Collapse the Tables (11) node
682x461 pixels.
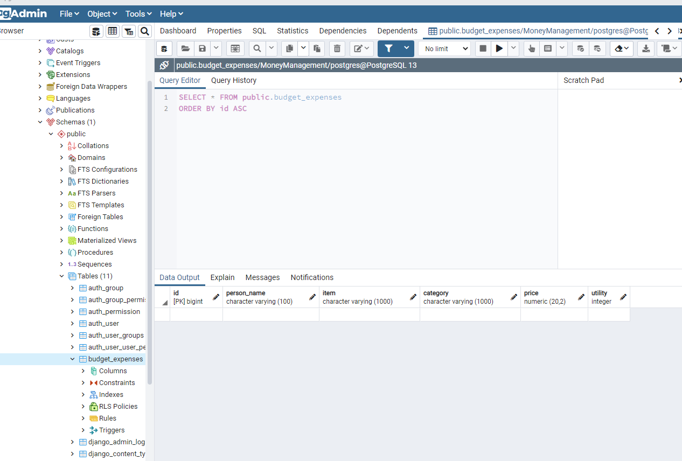[61, 276]
